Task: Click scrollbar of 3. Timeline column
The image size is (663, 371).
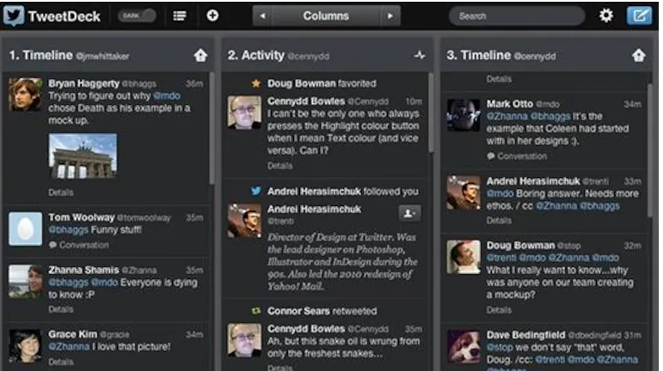Action: 650,150
